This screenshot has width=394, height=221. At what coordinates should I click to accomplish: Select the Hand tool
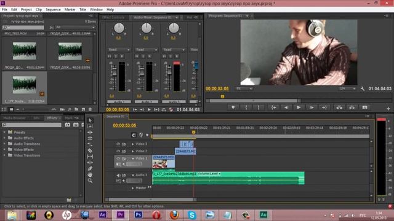pos(90,174)
